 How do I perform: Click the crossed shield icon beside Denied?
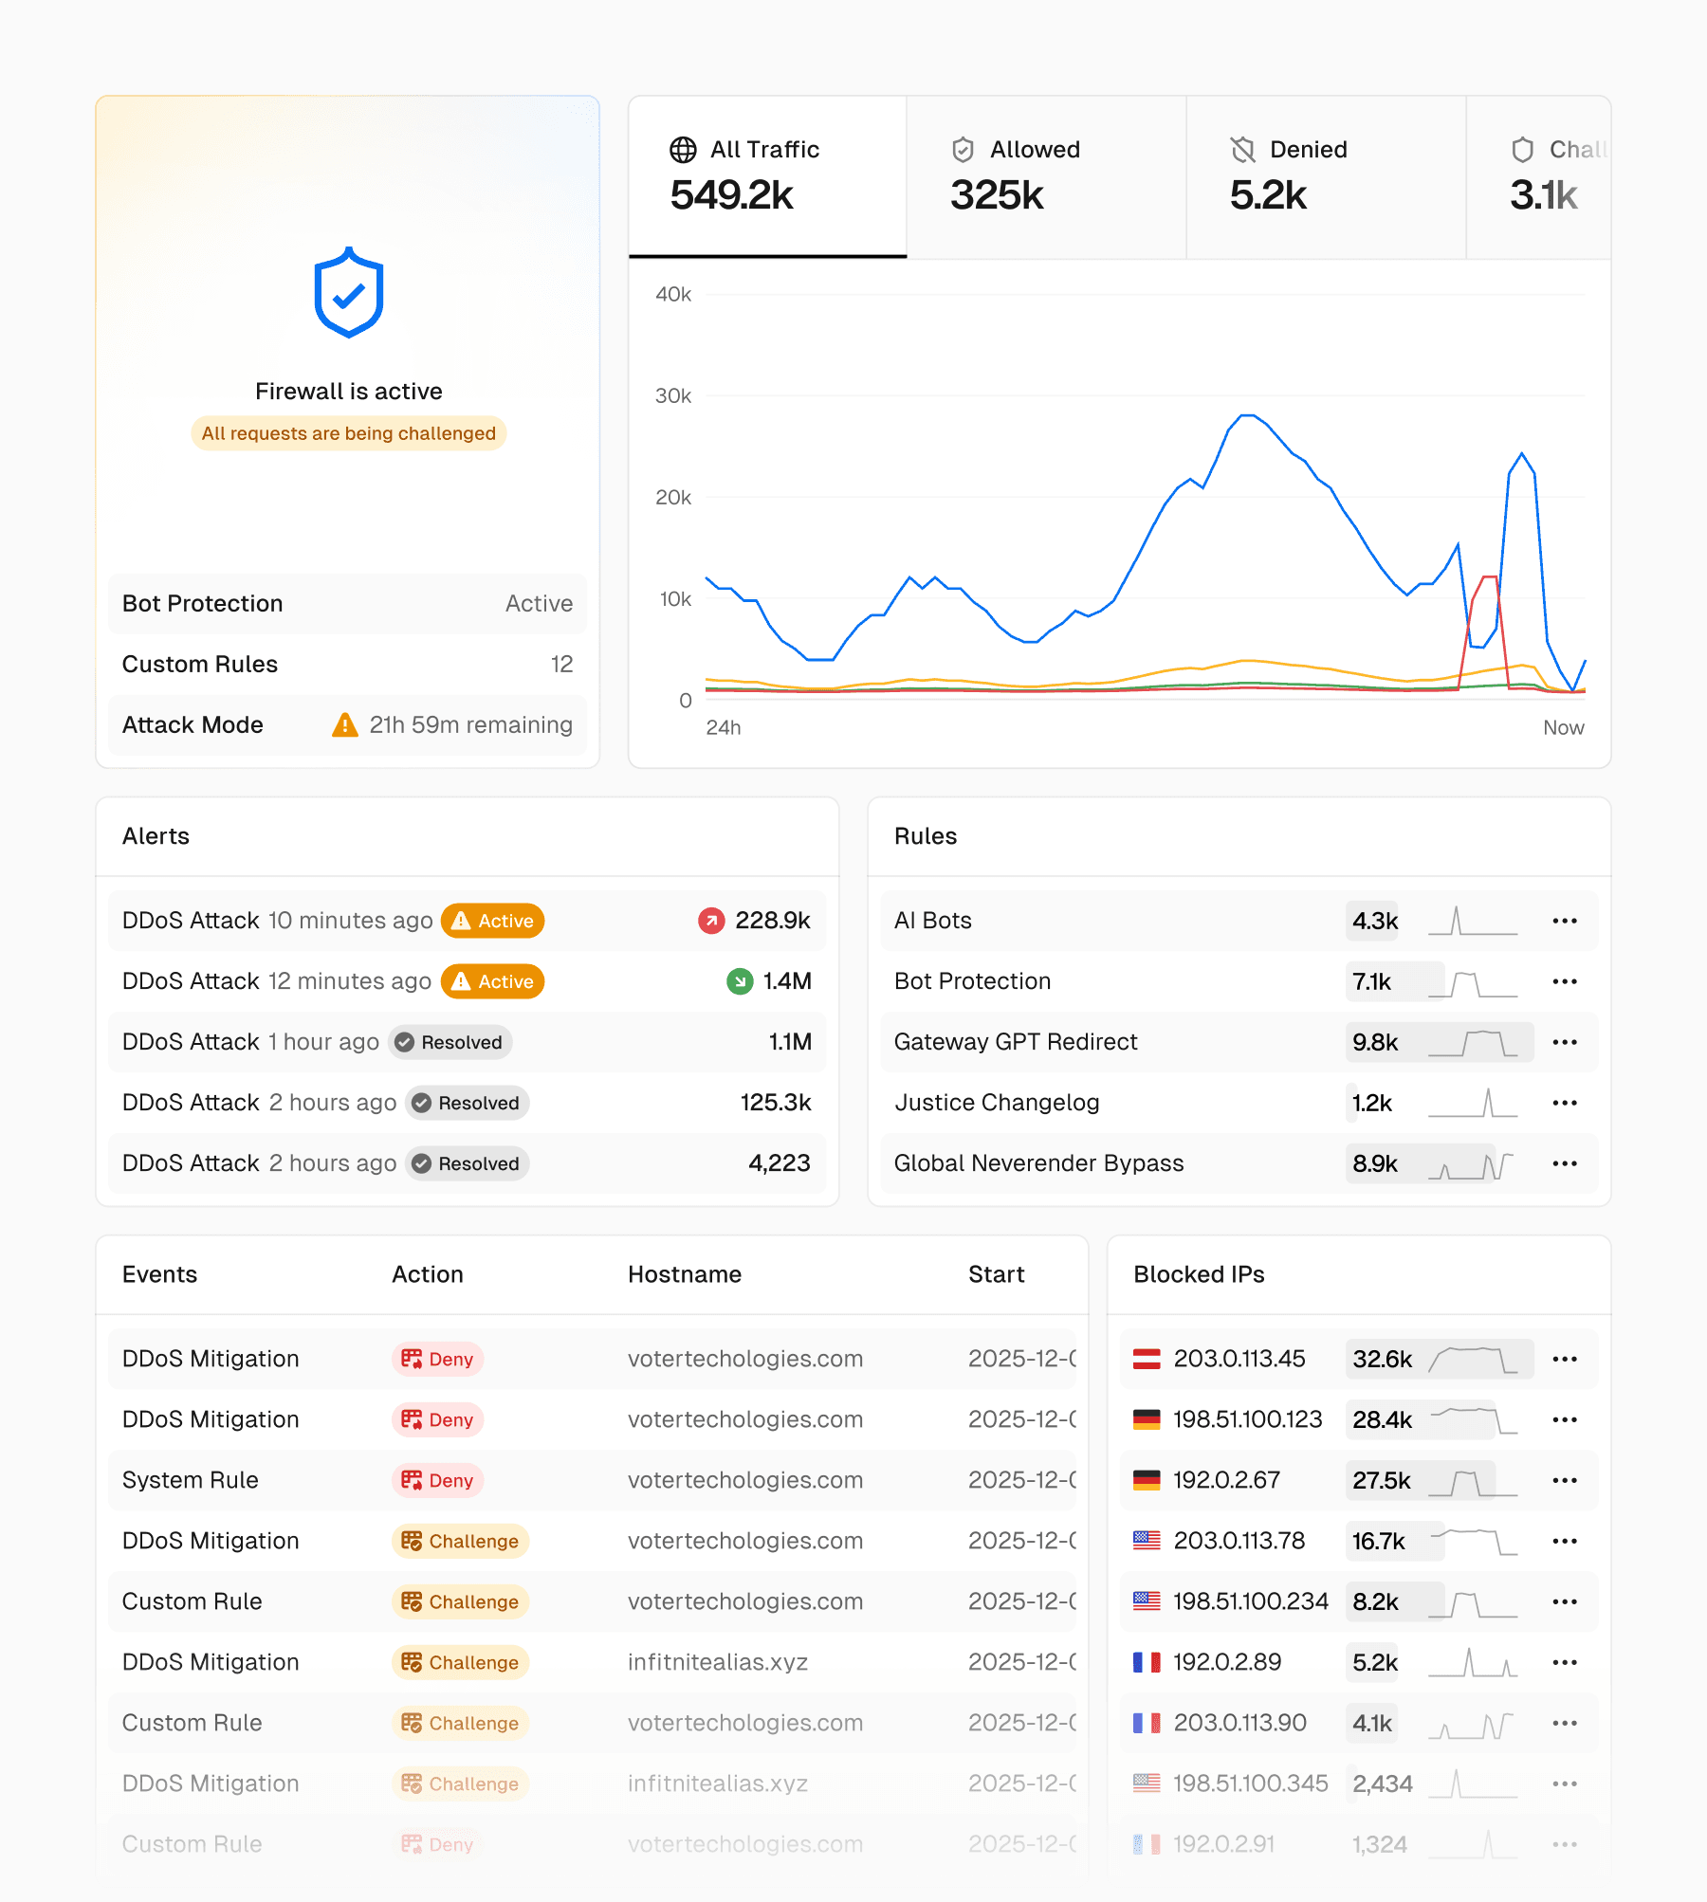(1242, 150)
